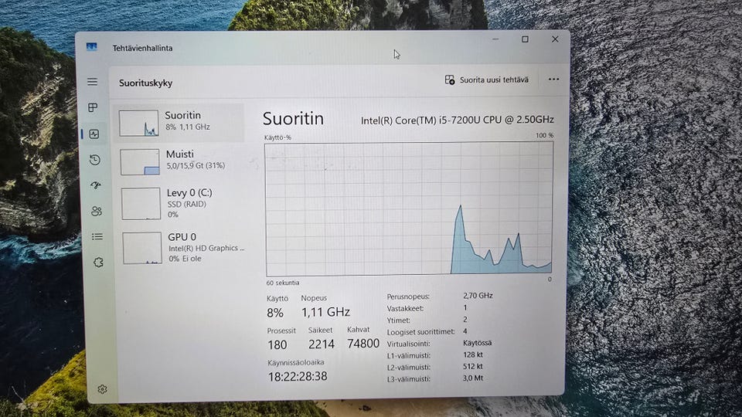This screenshot has width=742, height=417.
Task: Open the Users sidebar icon
Action: coord(97,211)
